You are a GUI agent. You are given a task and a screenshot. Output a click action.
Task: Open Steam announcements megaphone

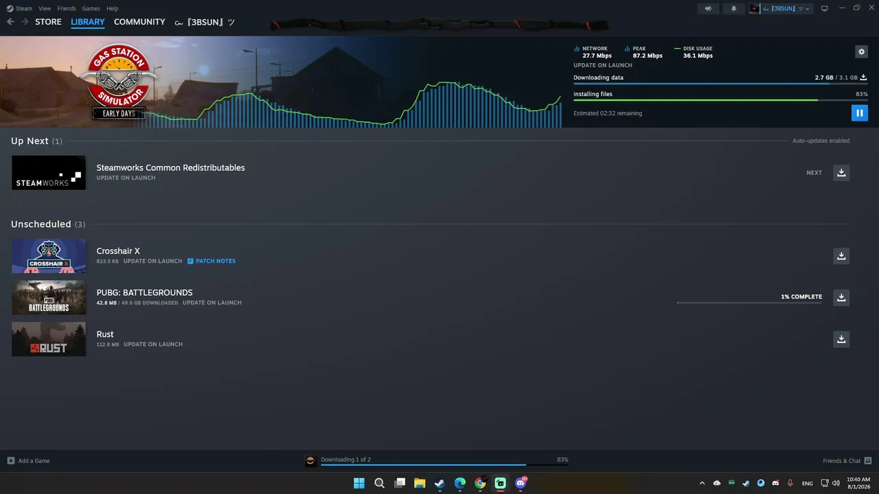708,8
